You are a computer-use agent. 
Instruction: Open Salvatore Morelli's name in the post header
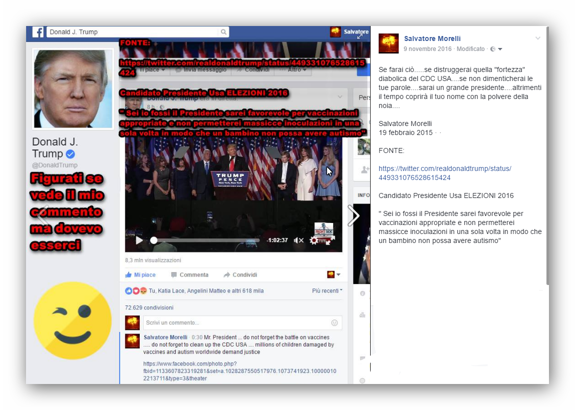tap(432, 38)
